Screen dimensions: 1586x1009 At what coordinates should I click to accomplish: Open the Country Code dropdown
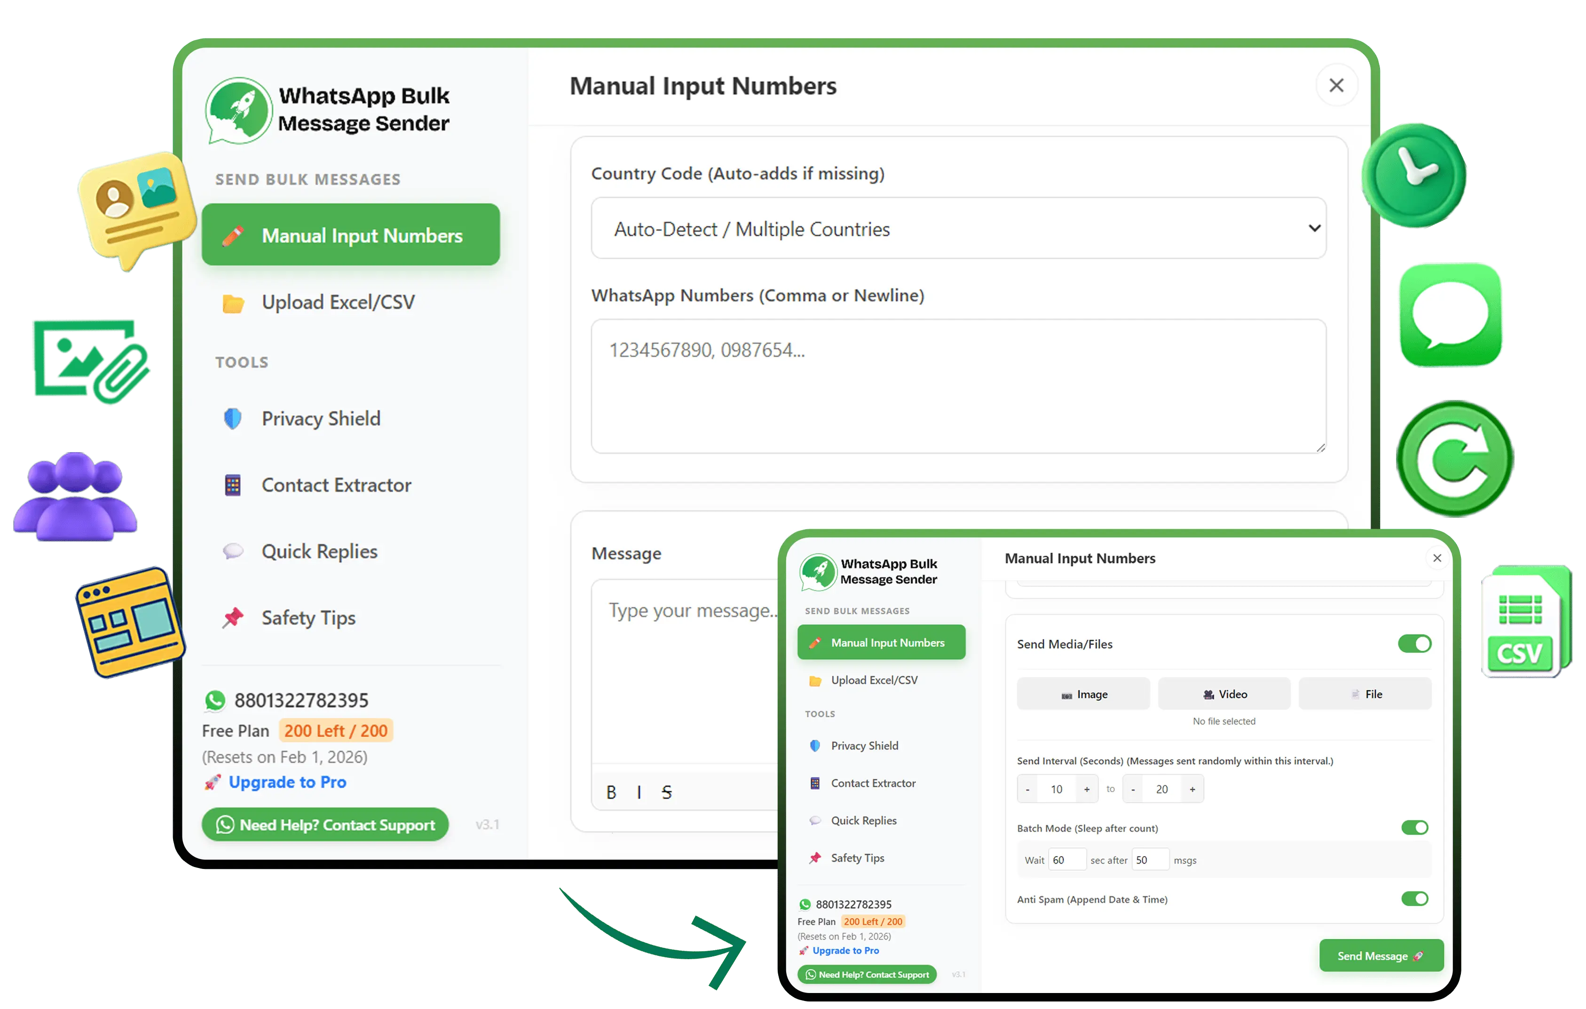[958, 228]
